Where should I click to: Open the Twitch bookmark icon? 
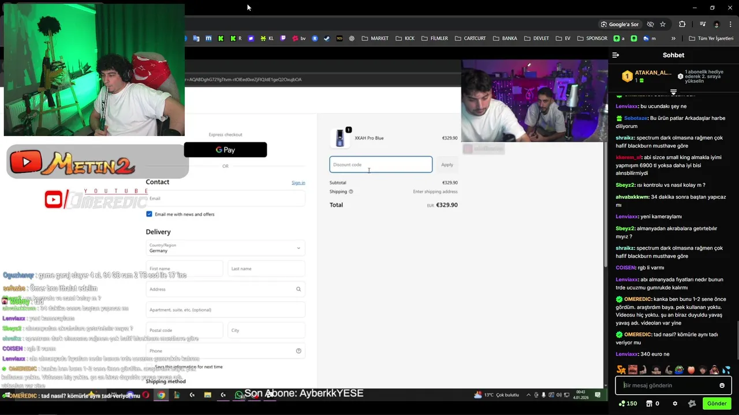pyautogui.click(x=283, y=39)
